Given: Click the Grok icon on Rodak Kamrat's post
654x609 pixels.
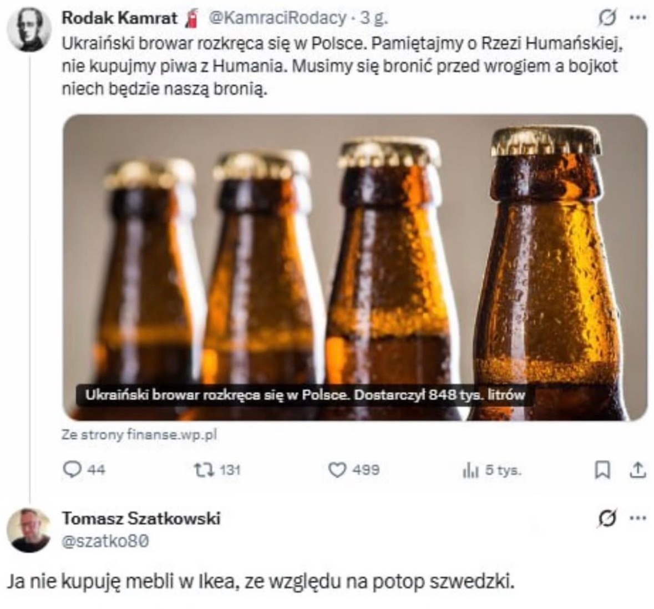Looking at the screenshot, I should coord(607,18).
